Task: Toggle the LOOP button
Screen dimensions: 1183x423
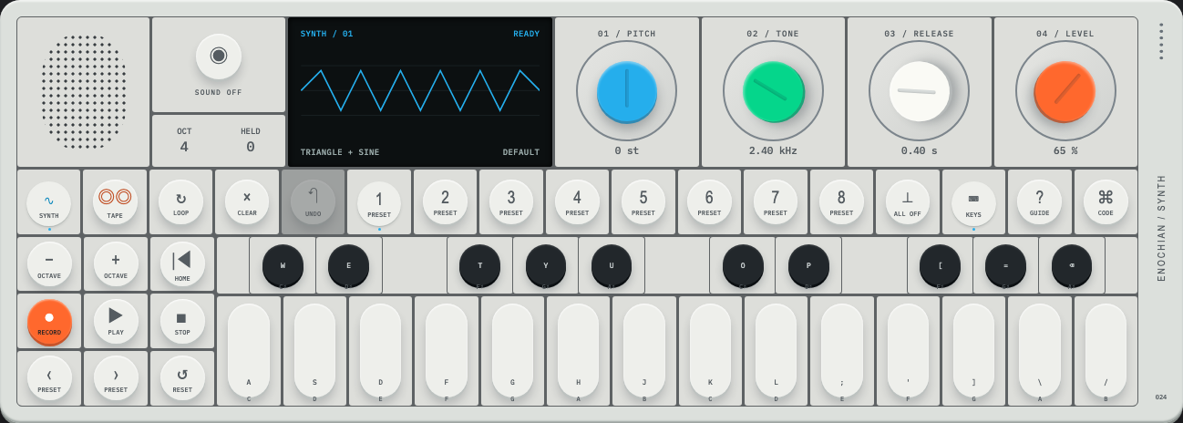Action: [x=180, y=202]
